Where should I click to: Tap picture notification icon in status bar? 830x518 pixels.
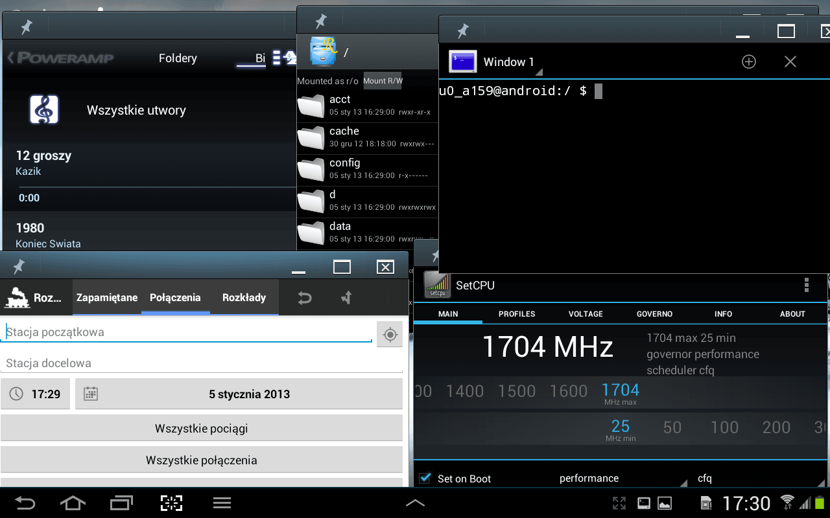point(665,503)
